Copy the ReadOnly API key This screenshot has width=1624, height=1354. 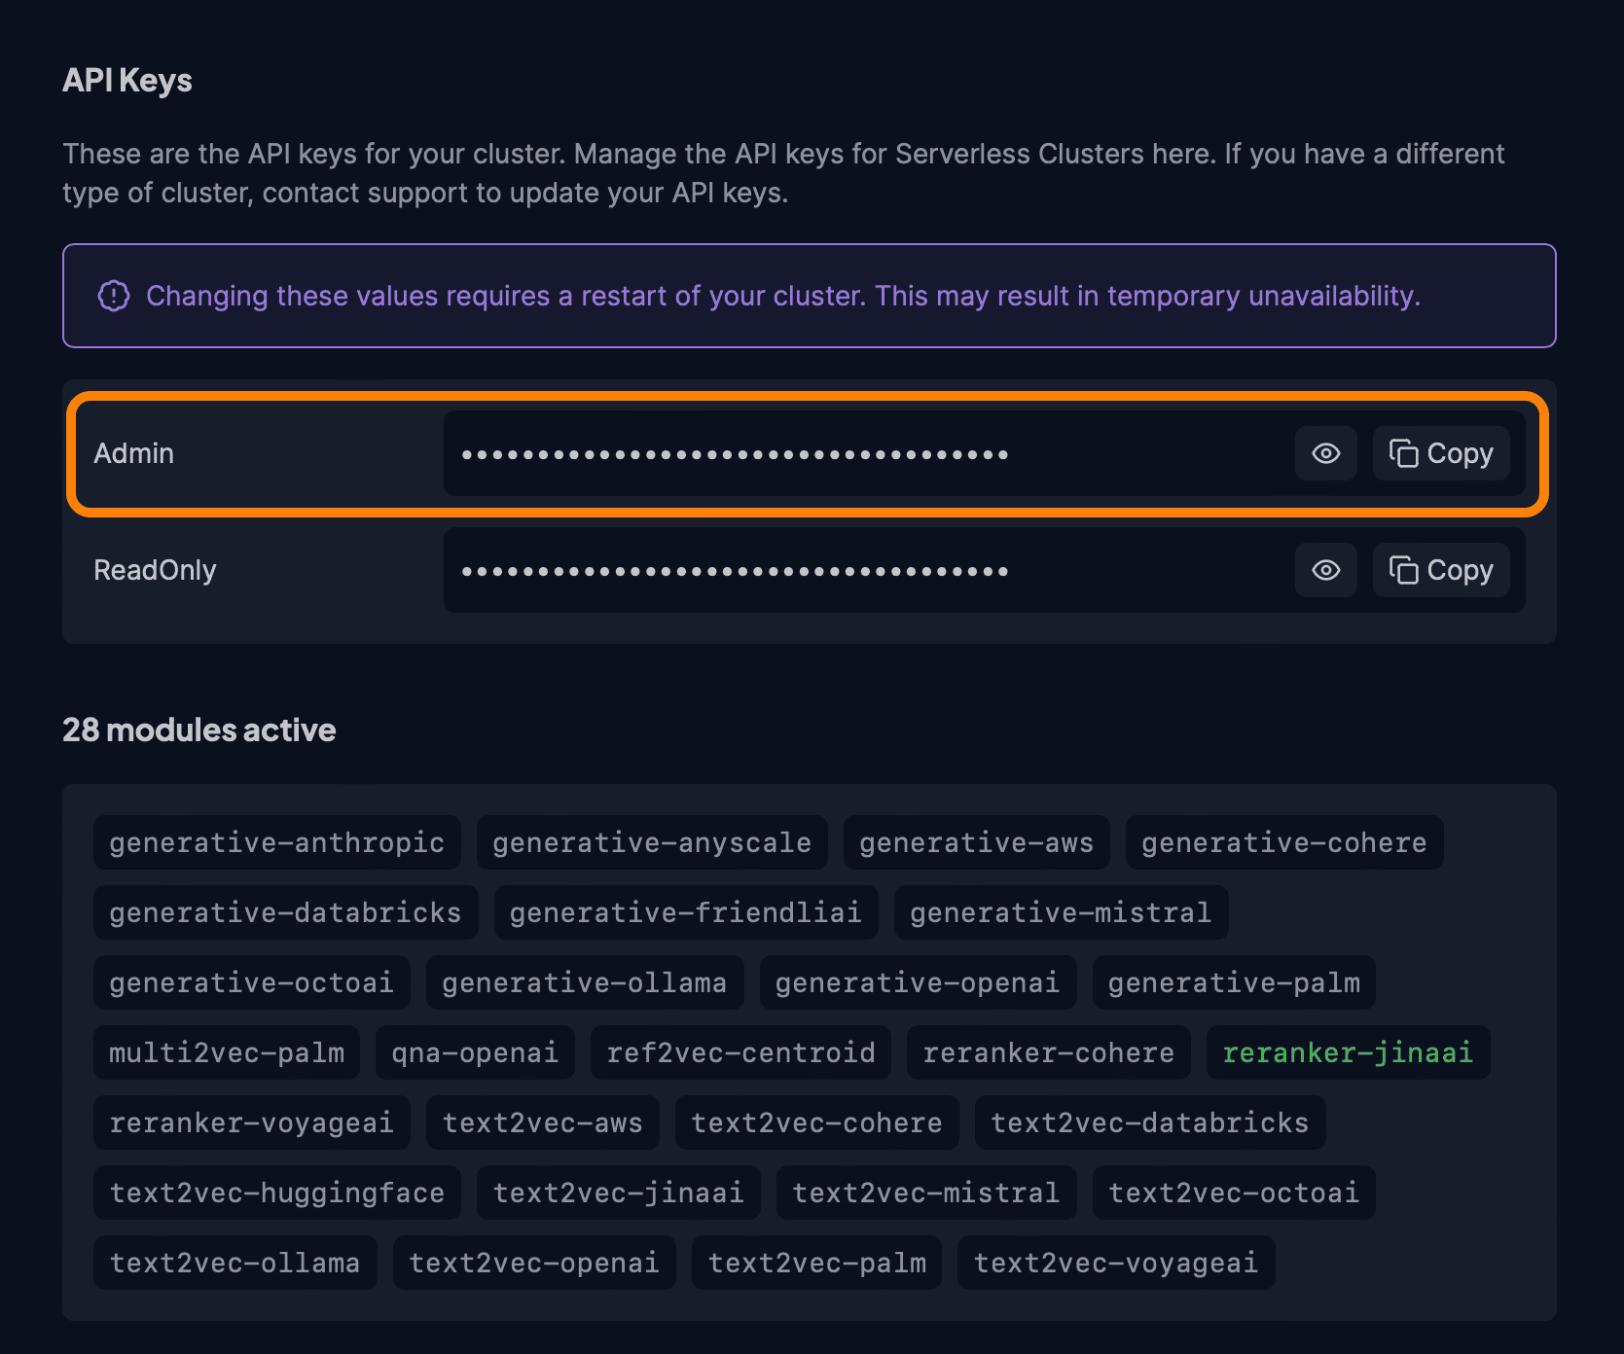tap(1441, 570)
